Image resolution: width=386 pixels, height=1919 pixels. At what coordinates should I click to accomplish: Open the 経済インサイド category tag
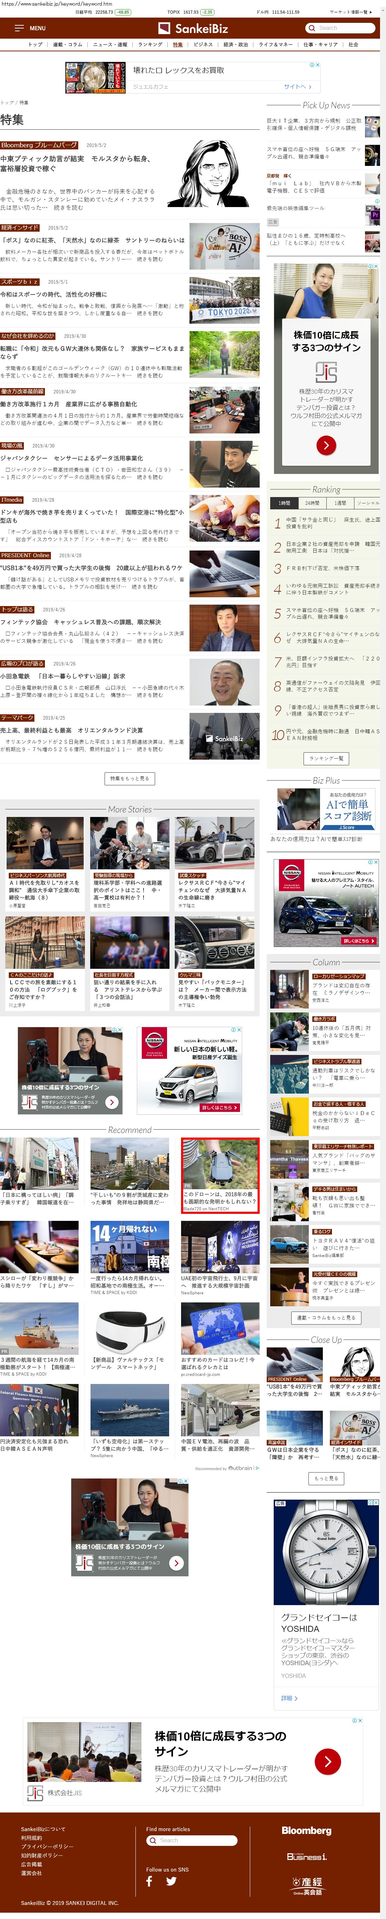(20, 227)
